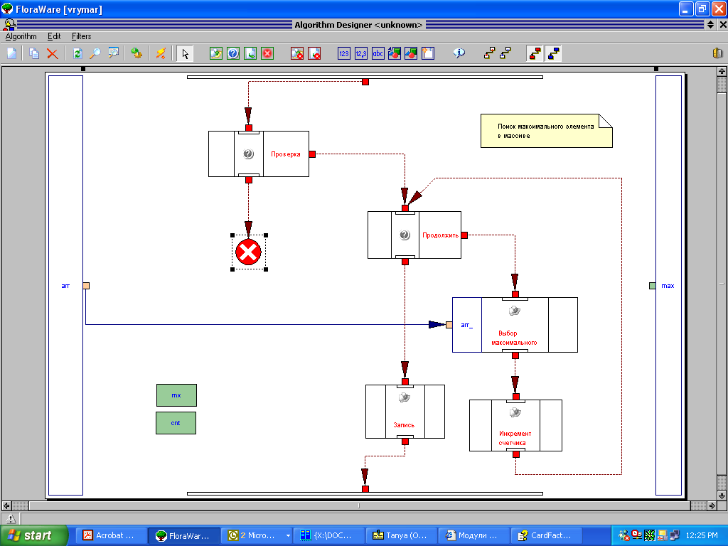The height and width of the screenshot is (546, 728).
Task: Select the red X terminate node in diagram
Action: (x=248, y=252)
